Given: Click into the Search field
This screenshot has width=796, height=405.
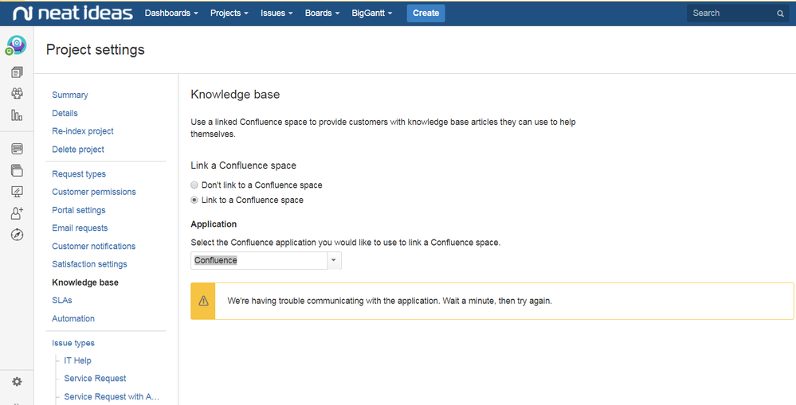Looking at the screenshot, I should pos(738,14).
